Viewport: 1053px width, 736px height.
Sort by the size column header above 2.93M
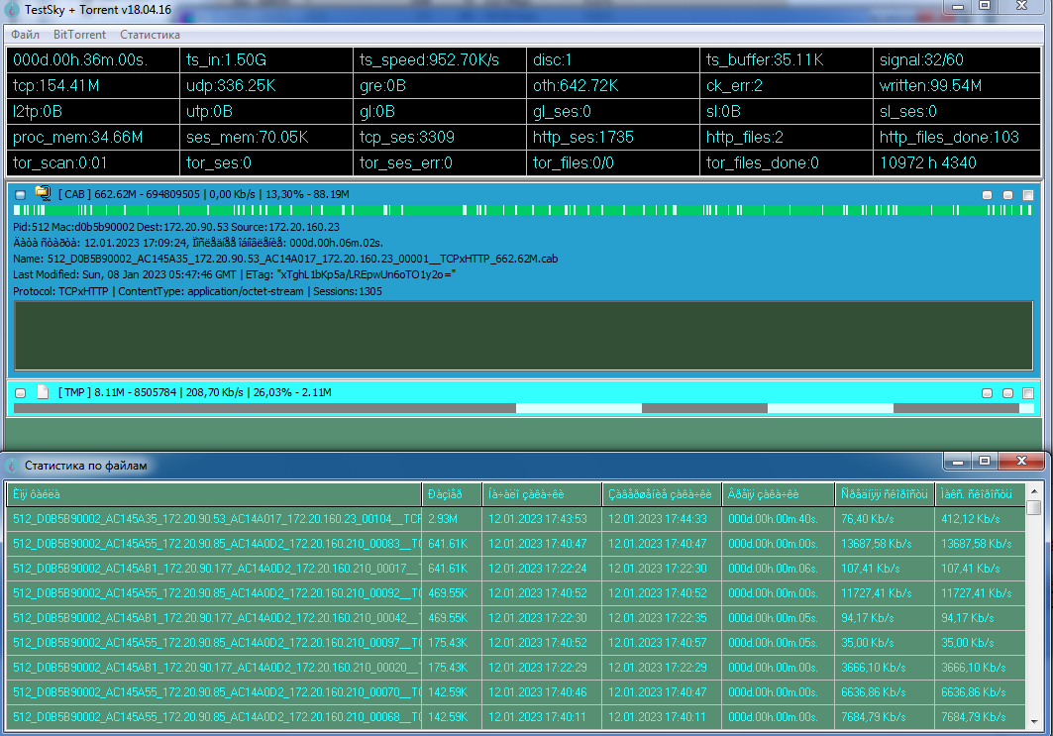tap(452, 493)
